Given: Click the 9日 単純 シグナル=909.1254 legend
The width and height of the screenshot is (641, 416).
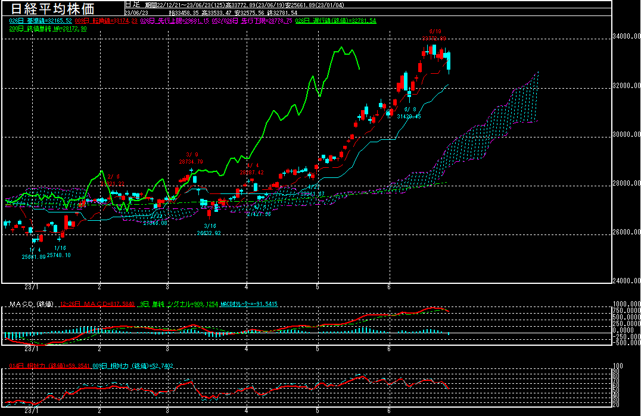Looking at the screenshot, I should (x=179, y=304).
